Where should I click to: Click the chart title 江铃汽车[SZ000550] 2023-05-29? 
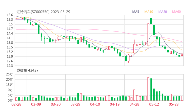pyautogui.click(x=43, y=12)
